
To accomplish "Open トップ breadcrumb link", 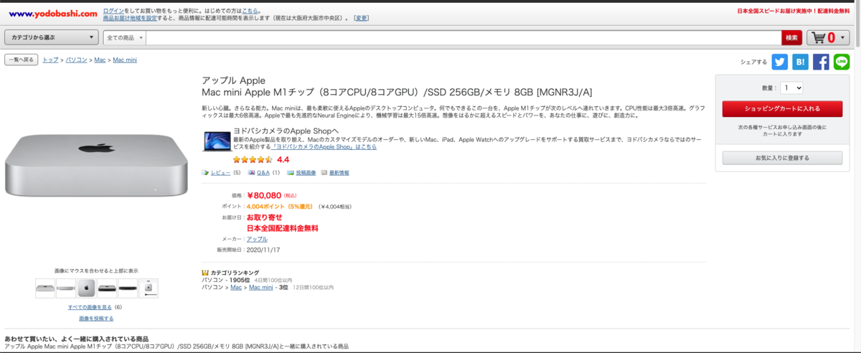I will tap(50, 60).
